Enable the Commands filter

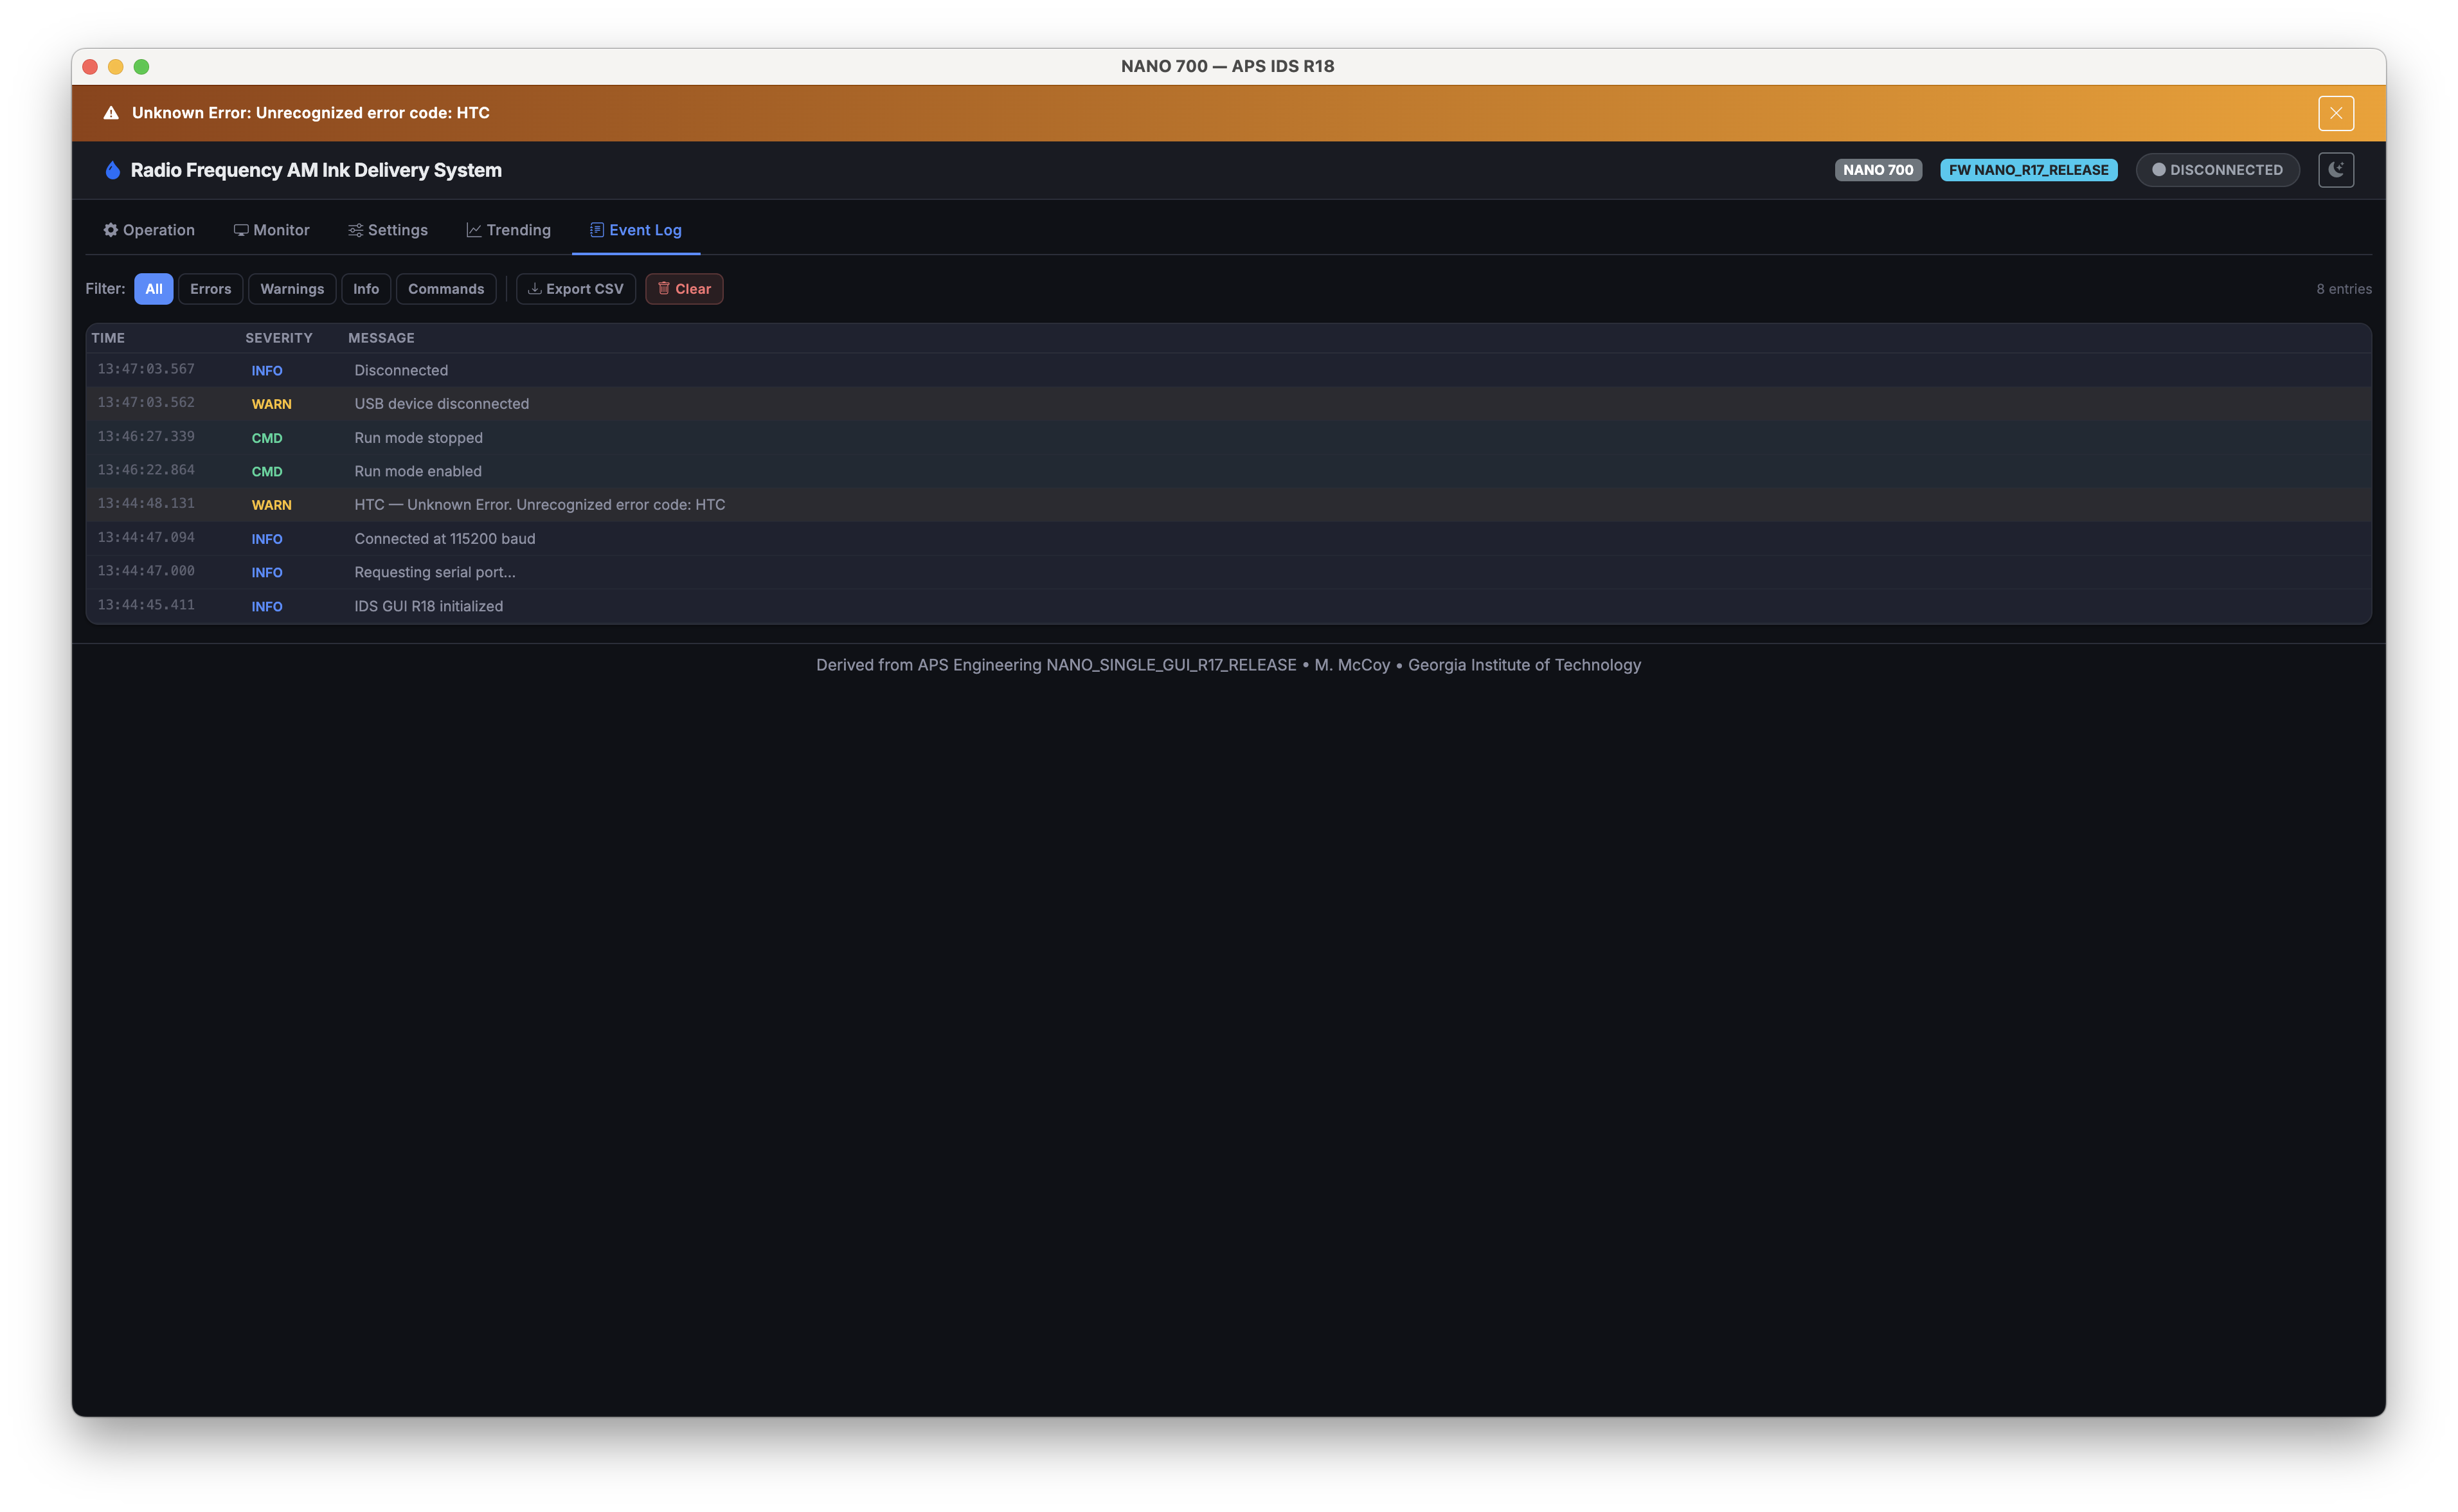click(x=446, y=288)
